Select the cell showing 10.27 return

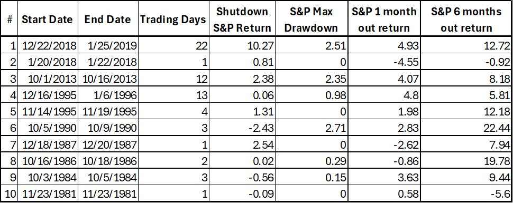242,45
